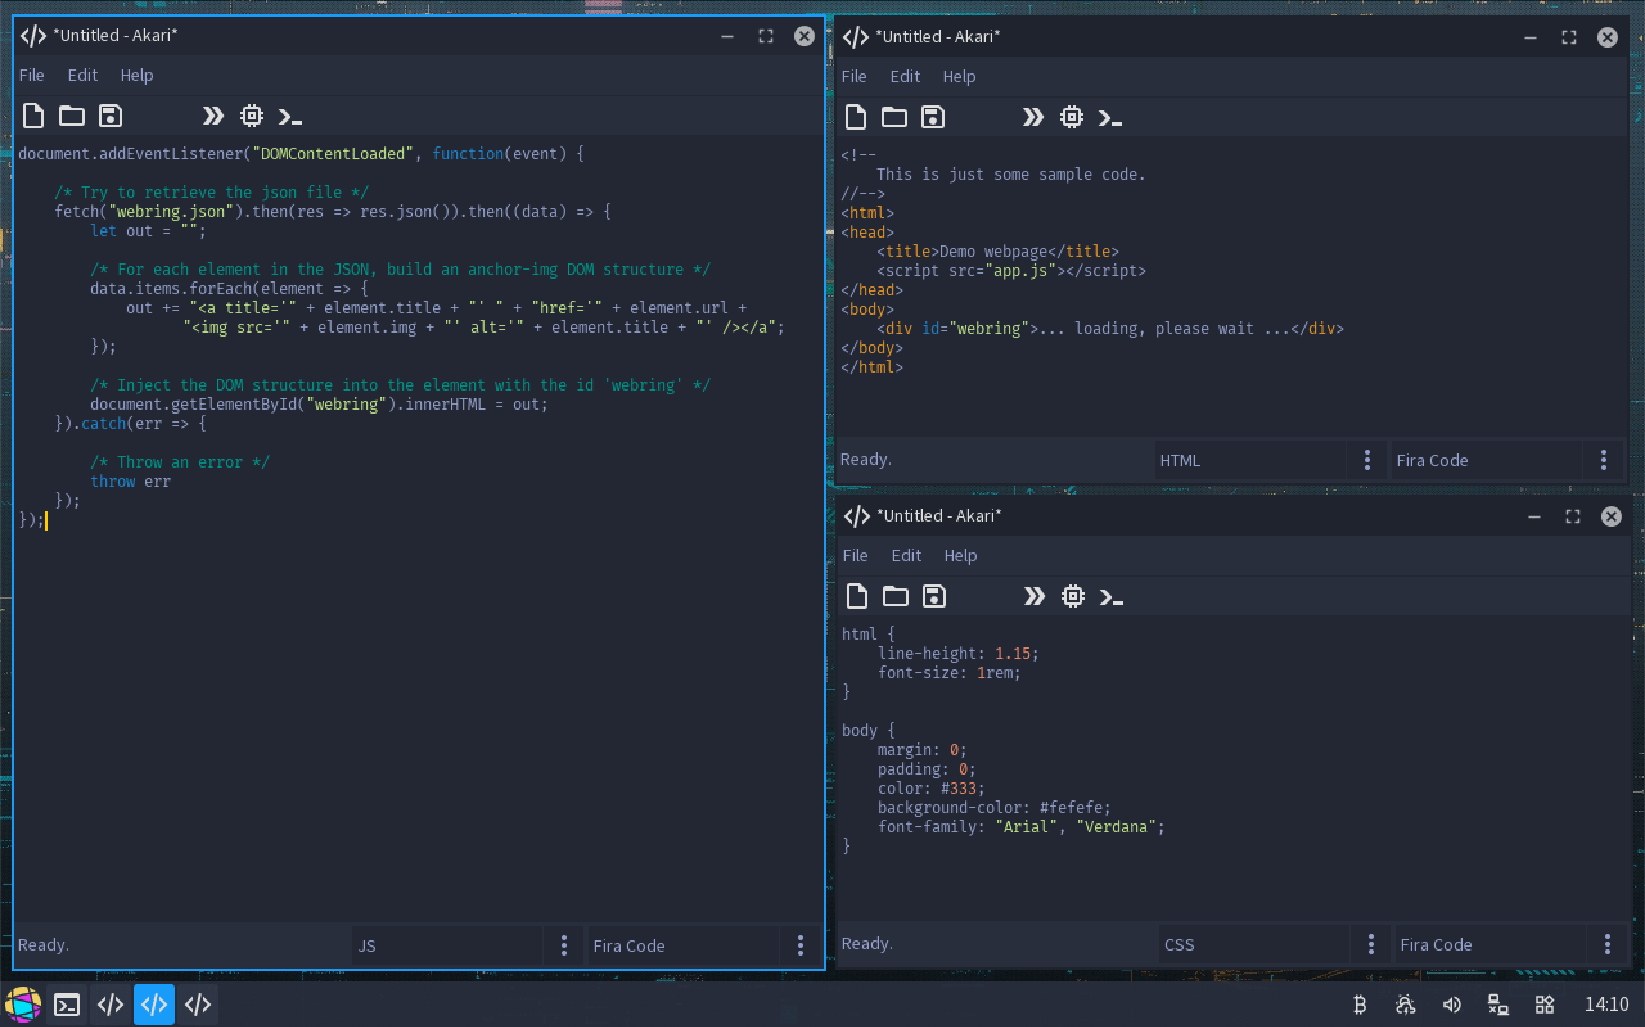
Task: Open the CSS language selector dots
Action: (1371, 944)
